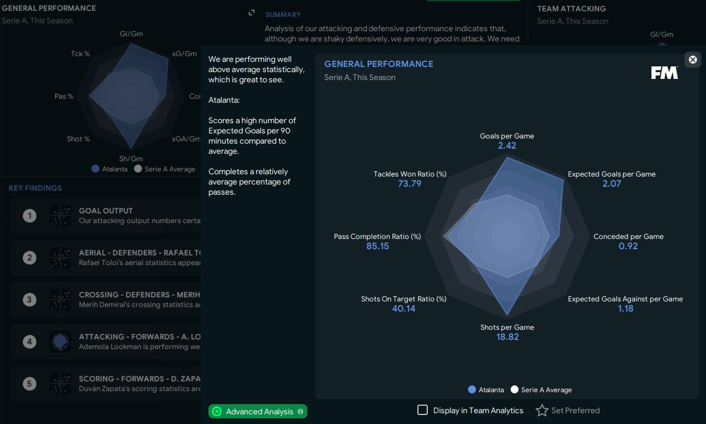Click the Team Attacking panel heading
The width and height of the screenshot is (706, 424).
571,9
